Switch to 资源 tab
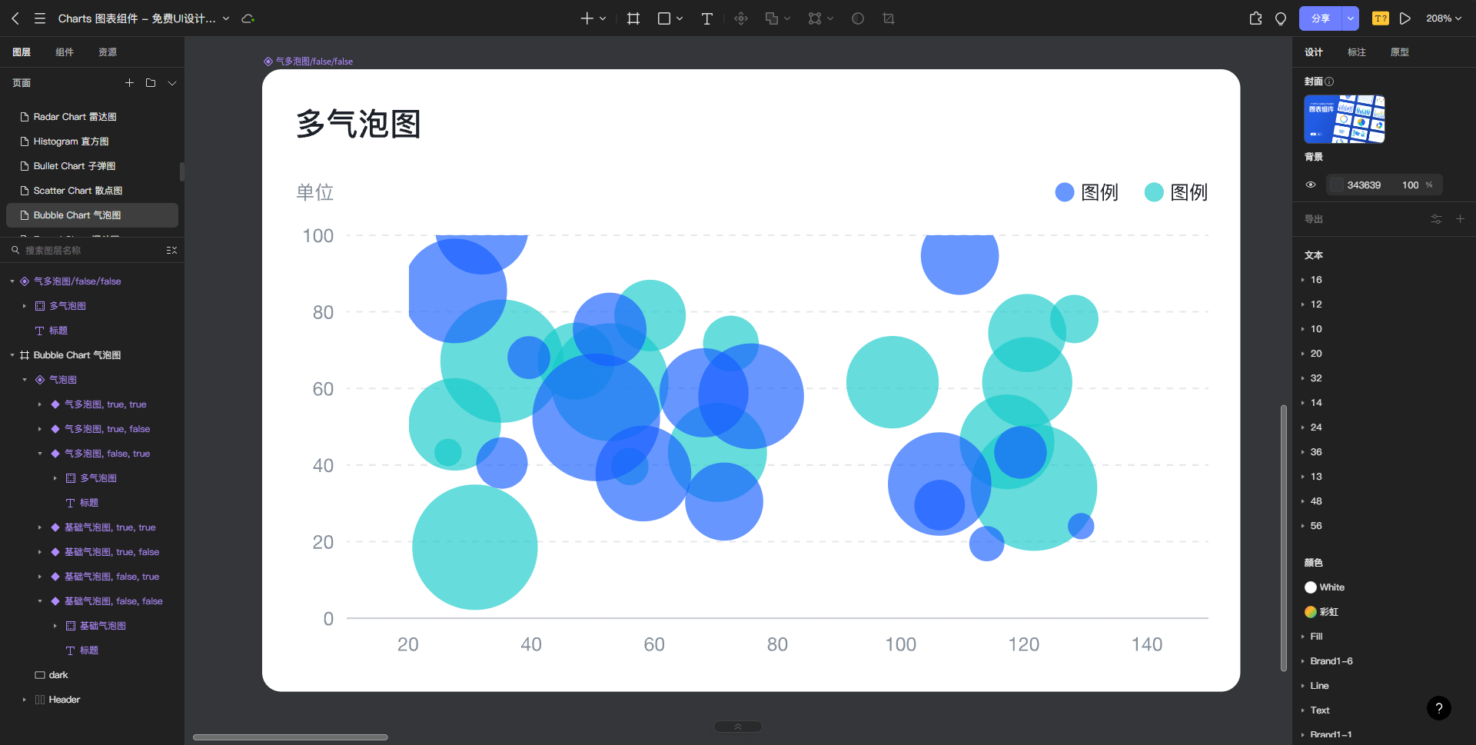This screenshot has height=745, width=1476. (108, 52)
